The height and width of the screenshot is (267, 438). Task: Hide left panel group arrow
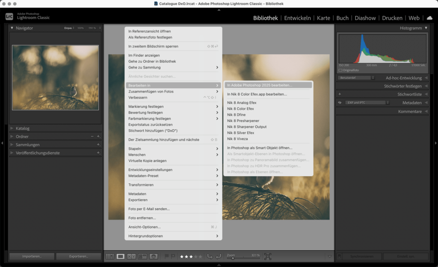click(2, 143)
